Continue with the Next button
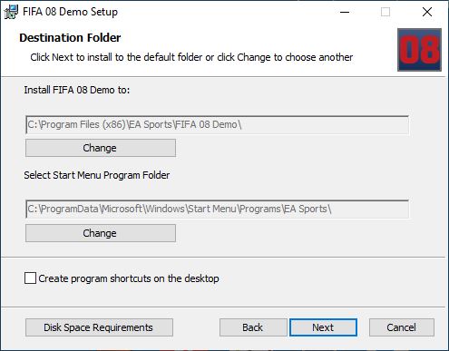The height and width of the screenshot is (351, 449). pyautogui.click(x=323, y=327)
